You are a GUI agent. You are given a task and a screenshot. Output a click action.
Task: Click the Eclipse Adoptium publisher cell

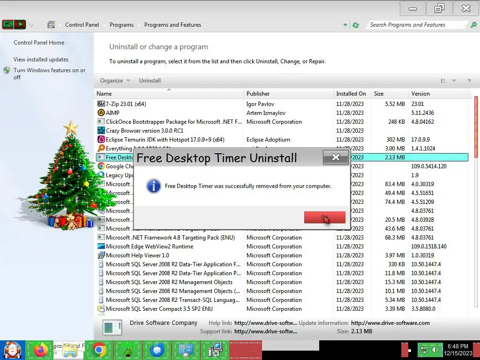click(x=268, y=140)
